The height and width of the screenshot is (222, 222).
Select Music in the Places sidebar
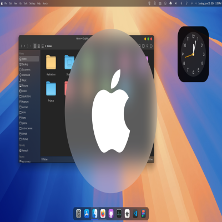point(29,80)
